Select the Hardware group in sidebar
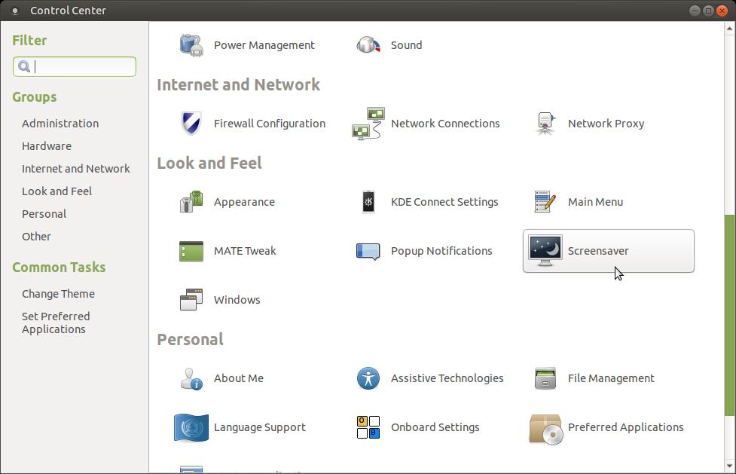 (46, 145)
